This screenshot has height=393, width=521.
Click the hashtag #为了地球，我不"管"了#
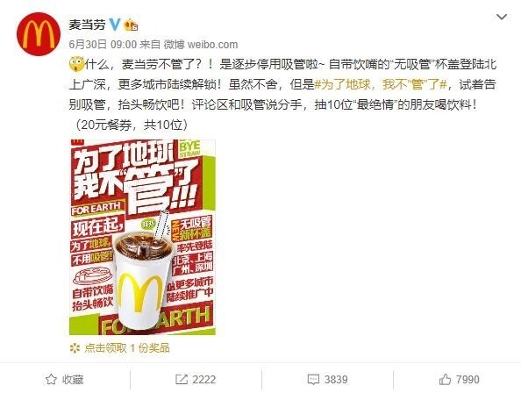click(x=380, y=85)
